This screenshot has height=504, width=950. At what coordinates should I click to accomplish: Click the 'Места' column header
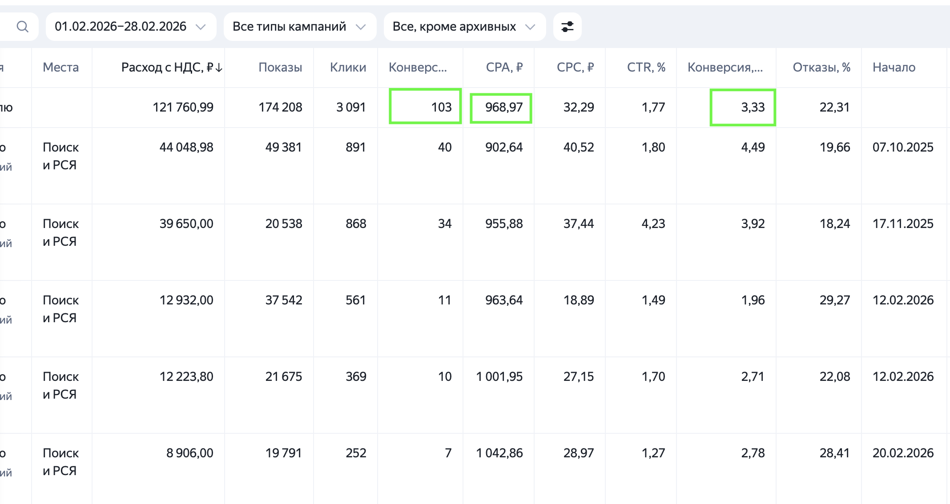point(60,68)
